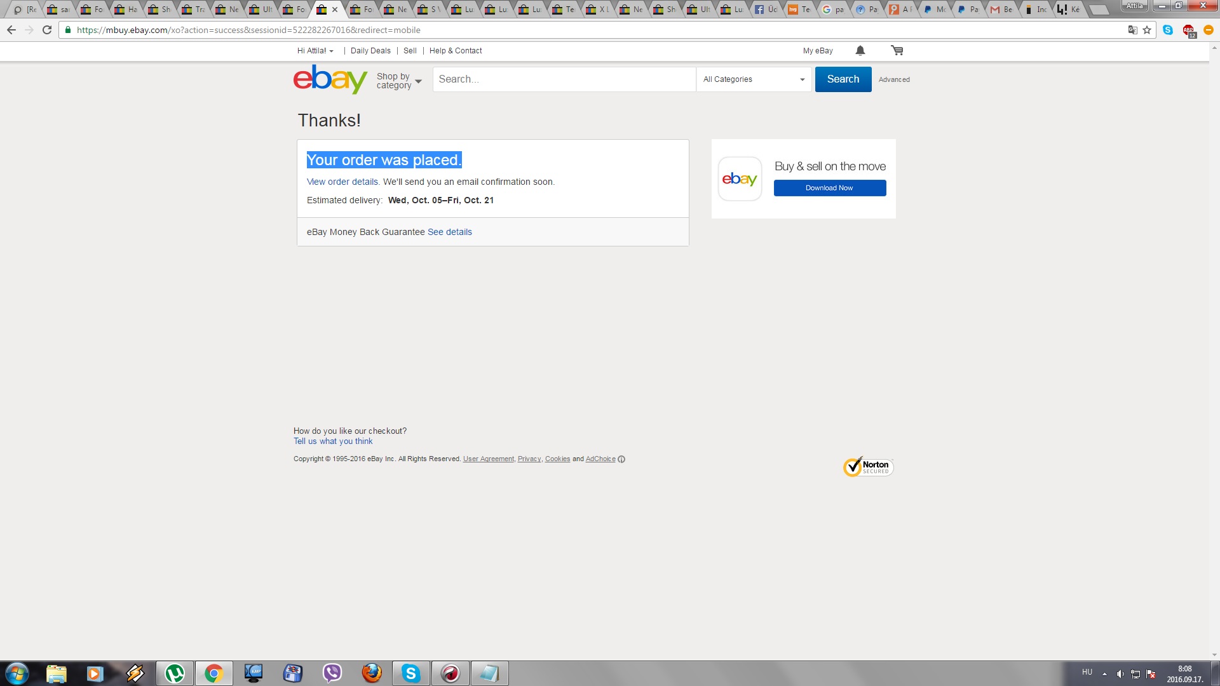The image size is (1220, 686).
Task: Reload the page with refresh icon
Action: (47, 30)
